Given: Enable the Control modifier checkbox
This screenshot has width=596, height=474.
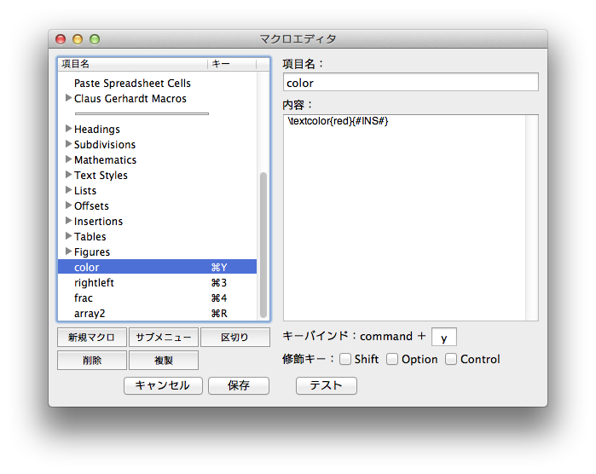Looking at the screenshot, I should tap(451, 359).
